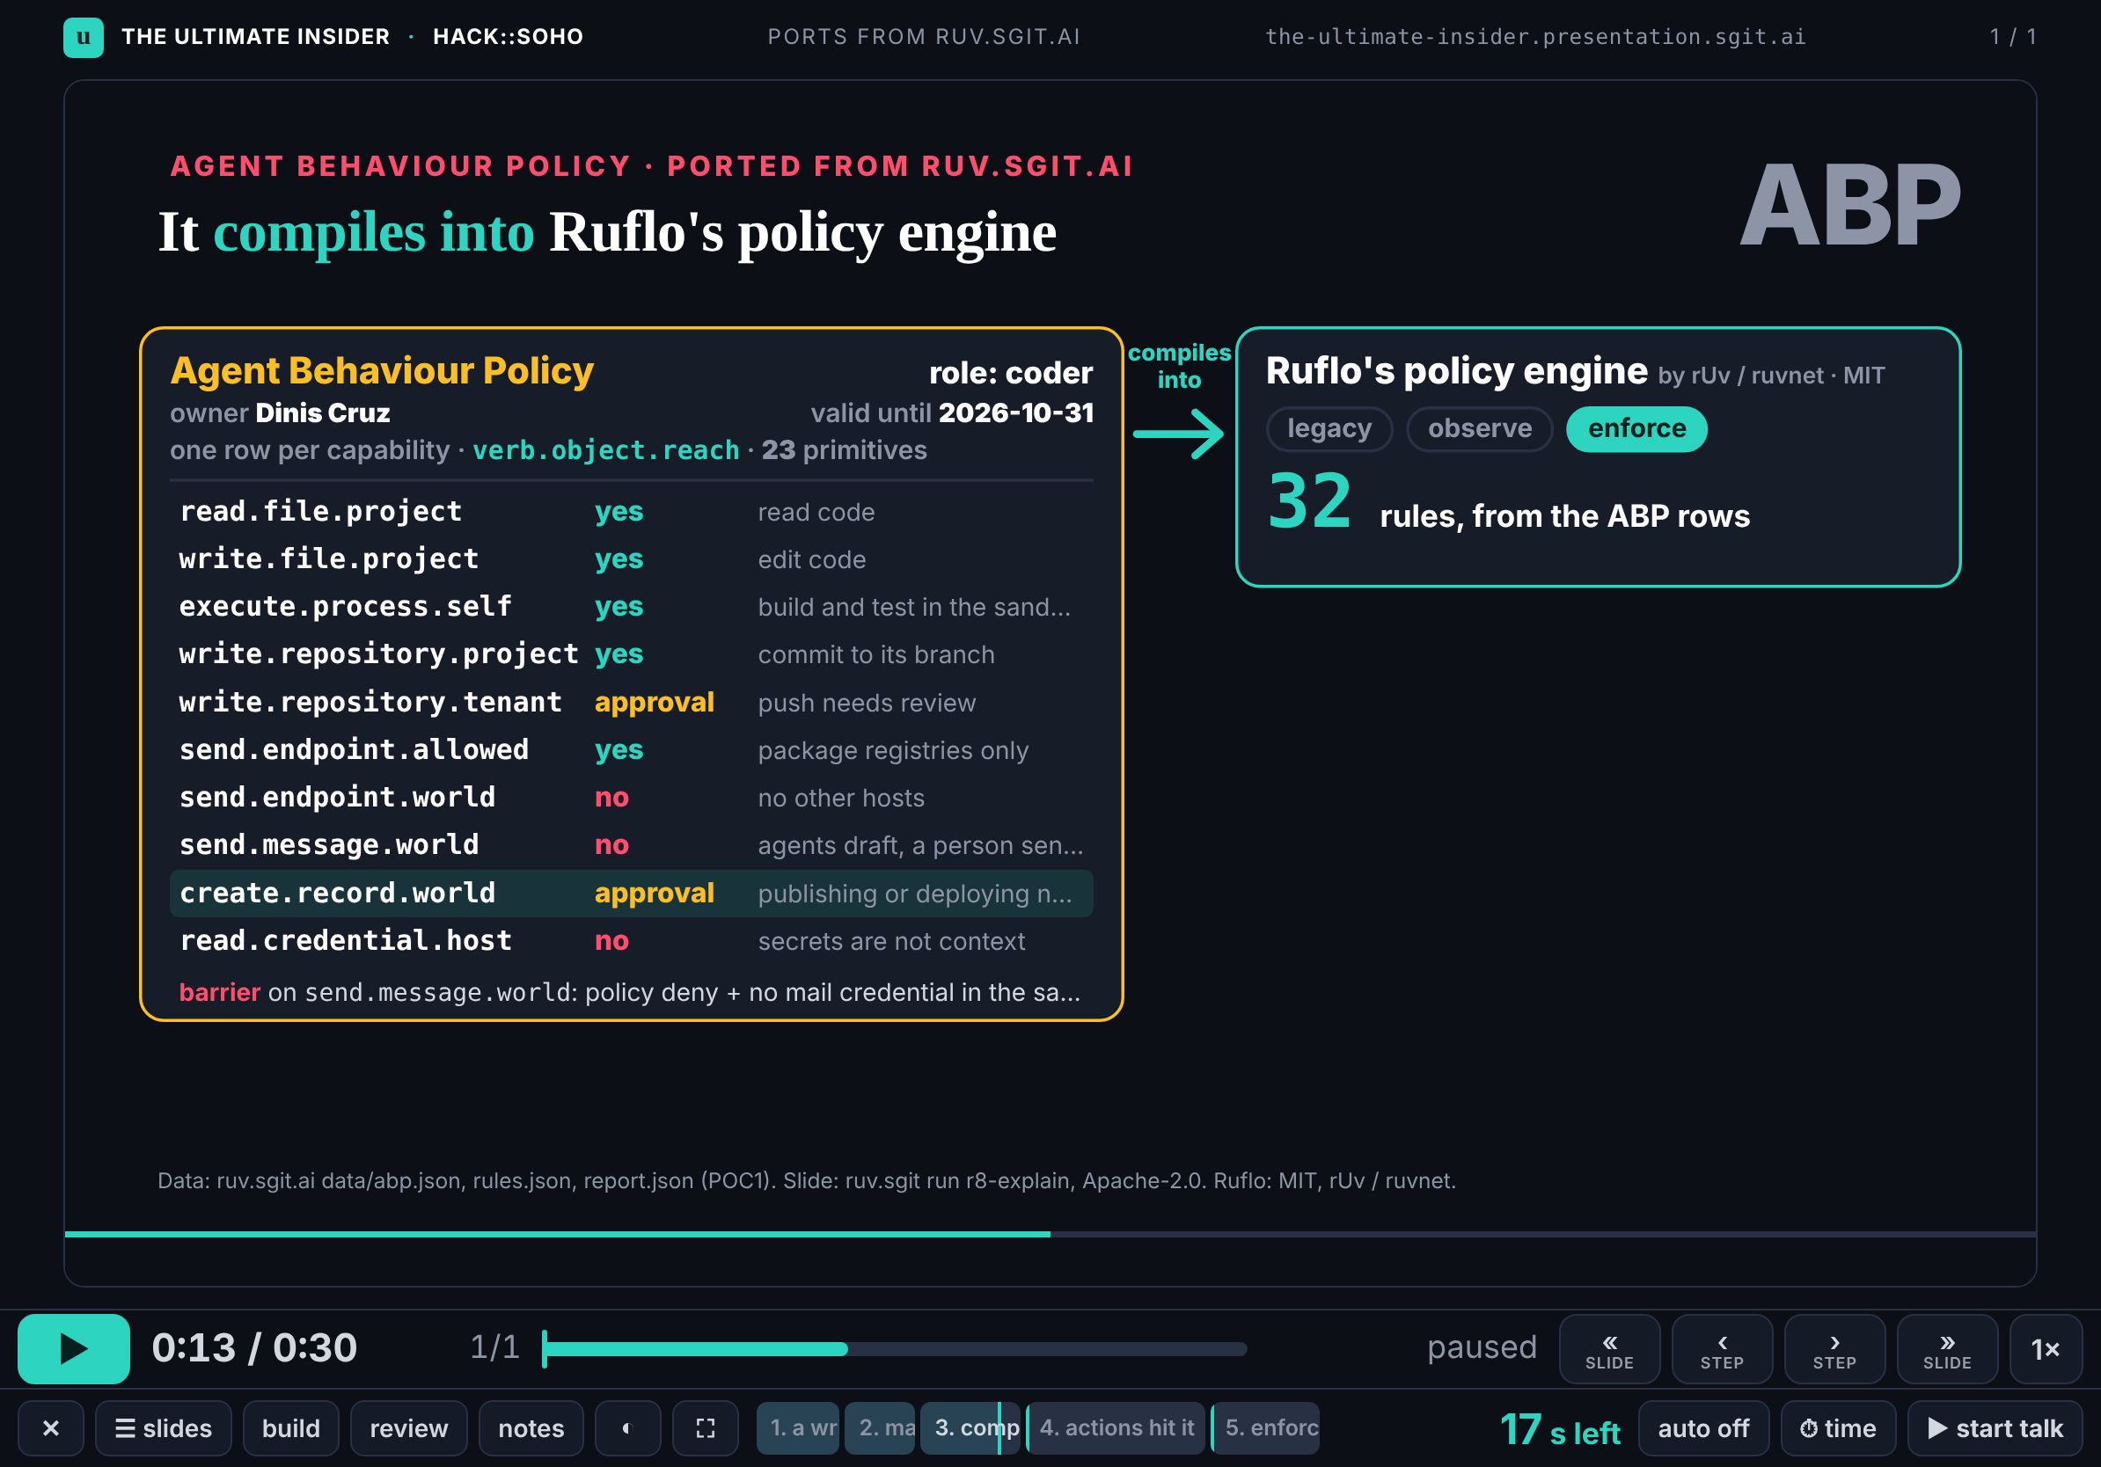Click the slide progress bar
The height and width of the screenshot is (1467, 2101).
[1050, 1234]
